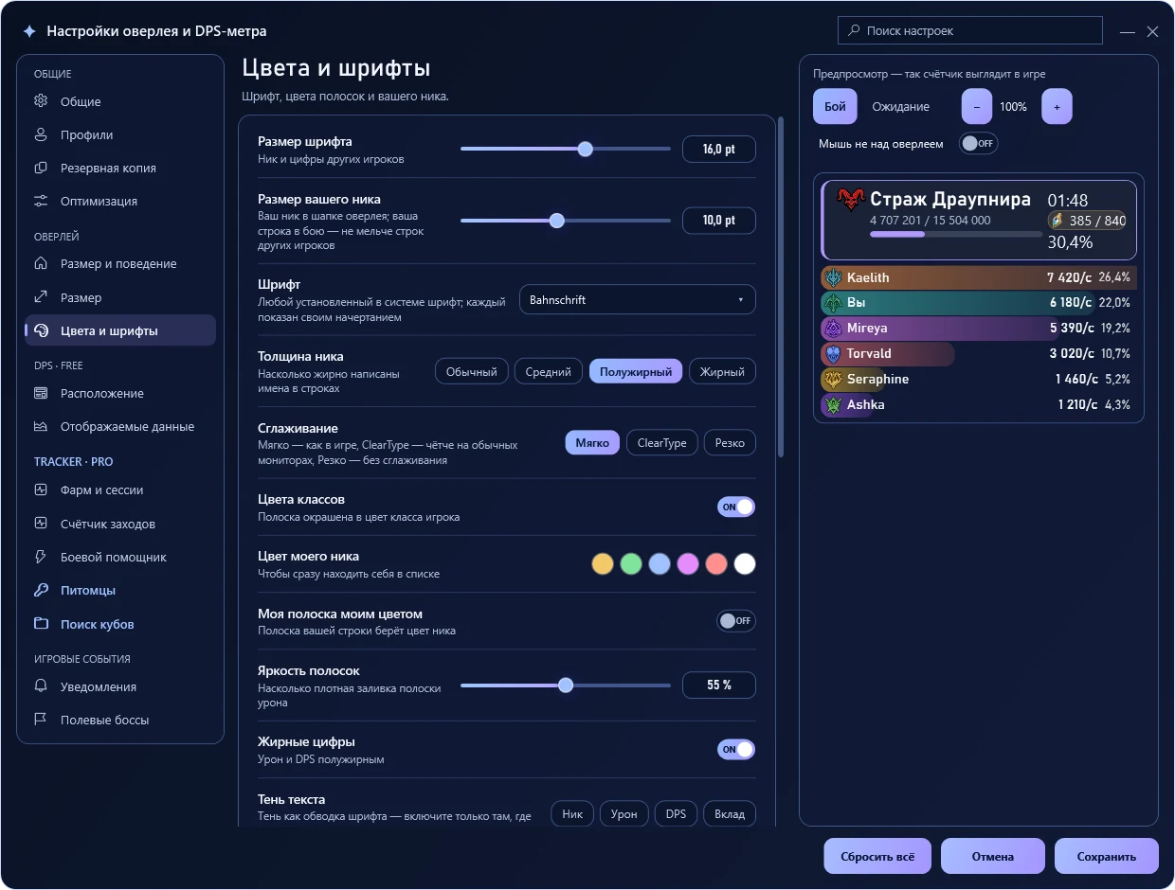Select Жирный nick weight
Image resolution: width=1175 pixels, height=890 pixels.
722,372
